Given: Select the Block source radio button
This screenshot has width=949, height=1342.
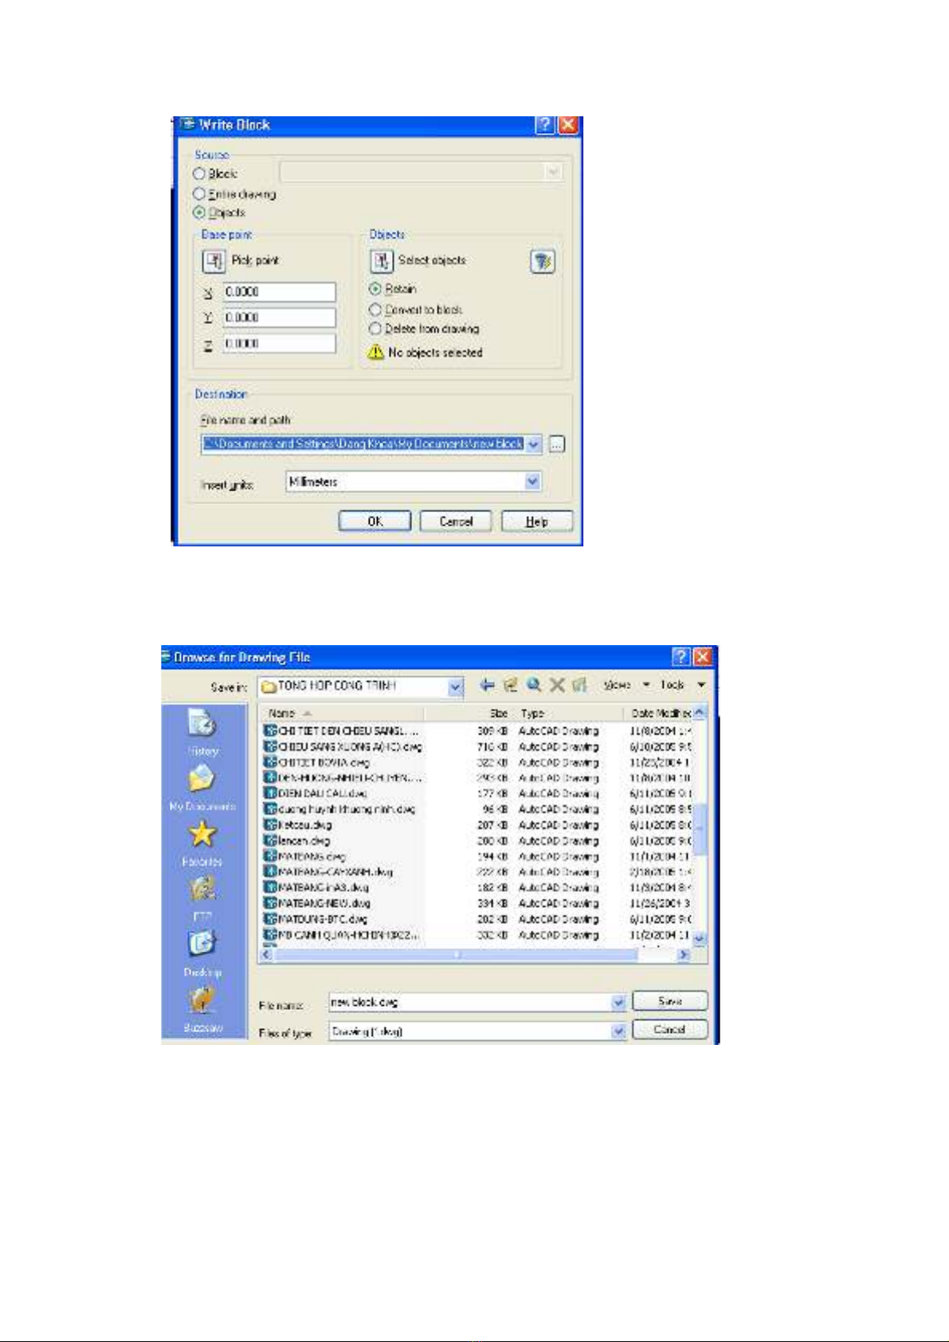Looking at the screenshot, I should point(199,174).
